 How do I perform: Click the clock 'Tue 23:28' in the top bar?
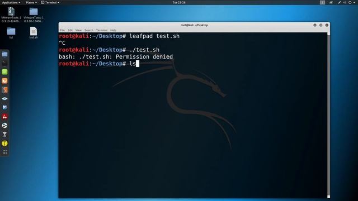tap(179, 2)
